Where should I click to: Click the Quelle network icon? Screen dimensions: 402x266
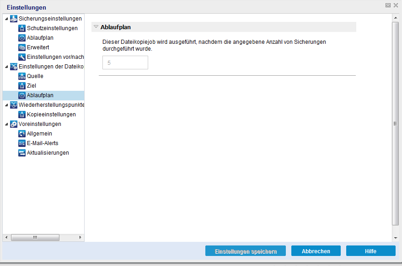[x=22, y=76]
